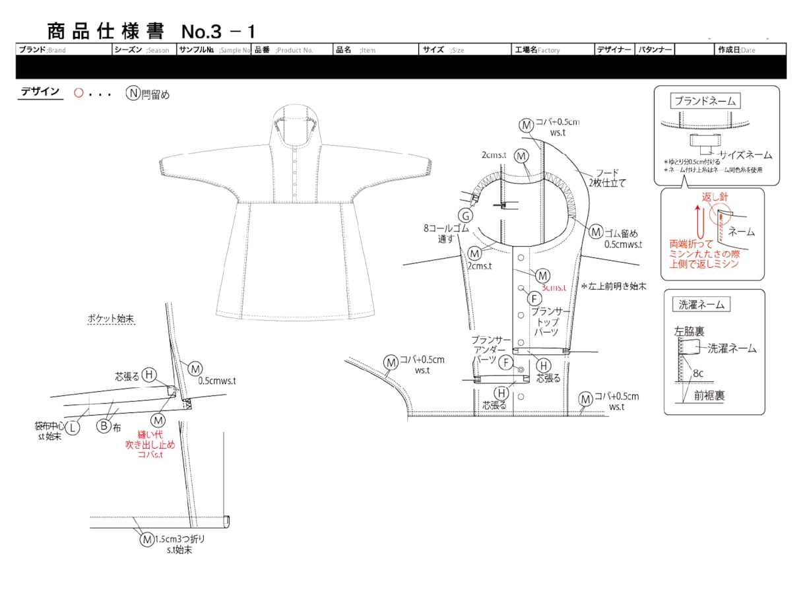Image resolution: width=805 pixels, height=609 pixels.
Task: Click the circled G marker
Action: (466, 215)
